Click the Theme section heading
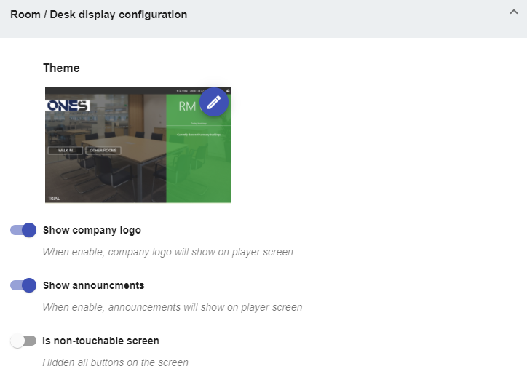This screenshot has width=527, height=377. pyautogui.click(x=61, y=68)
